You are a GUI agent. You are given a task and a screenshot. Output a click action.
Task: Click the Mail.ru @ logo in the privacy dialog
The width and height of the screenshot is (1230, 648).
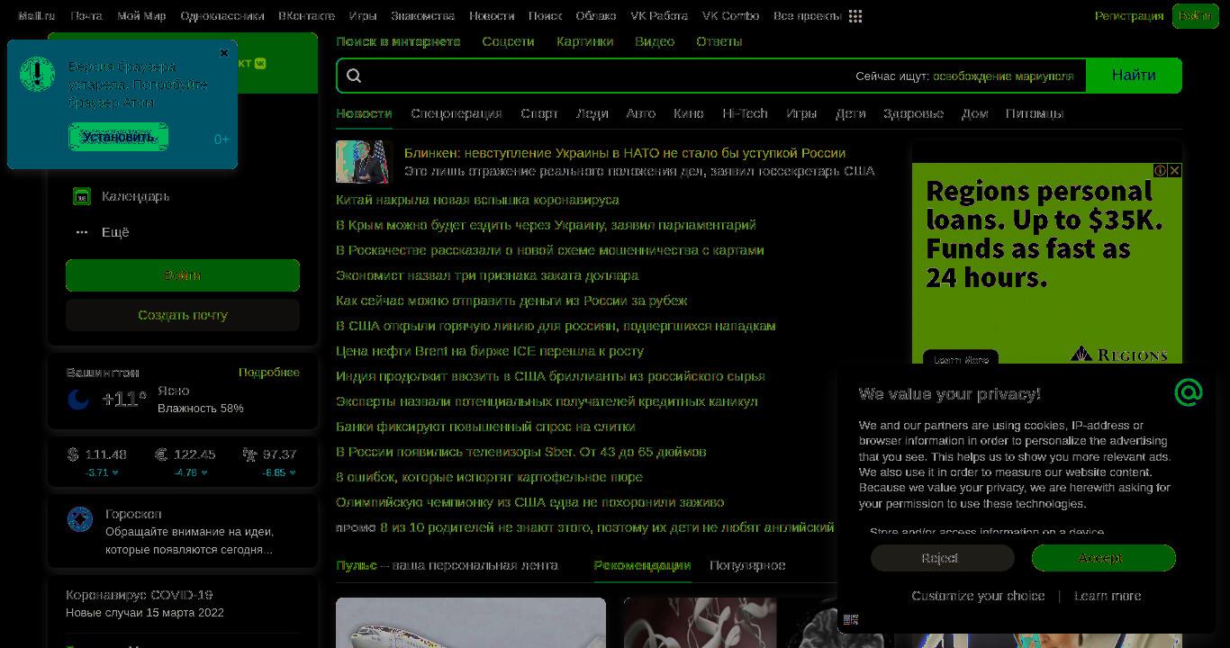(1189, 392)
